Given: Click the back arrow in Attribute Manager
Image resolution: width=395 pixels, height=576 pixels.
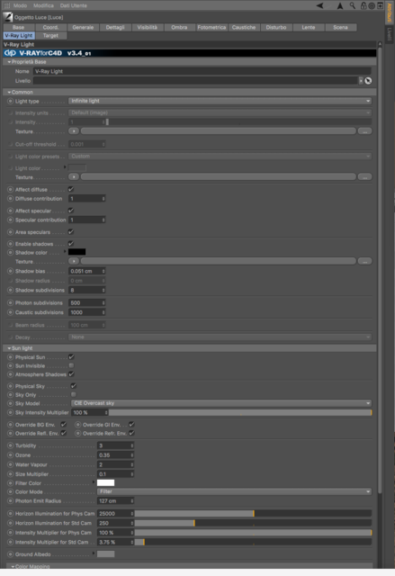Looking at the screenshot, I should [x=320, y=5].
